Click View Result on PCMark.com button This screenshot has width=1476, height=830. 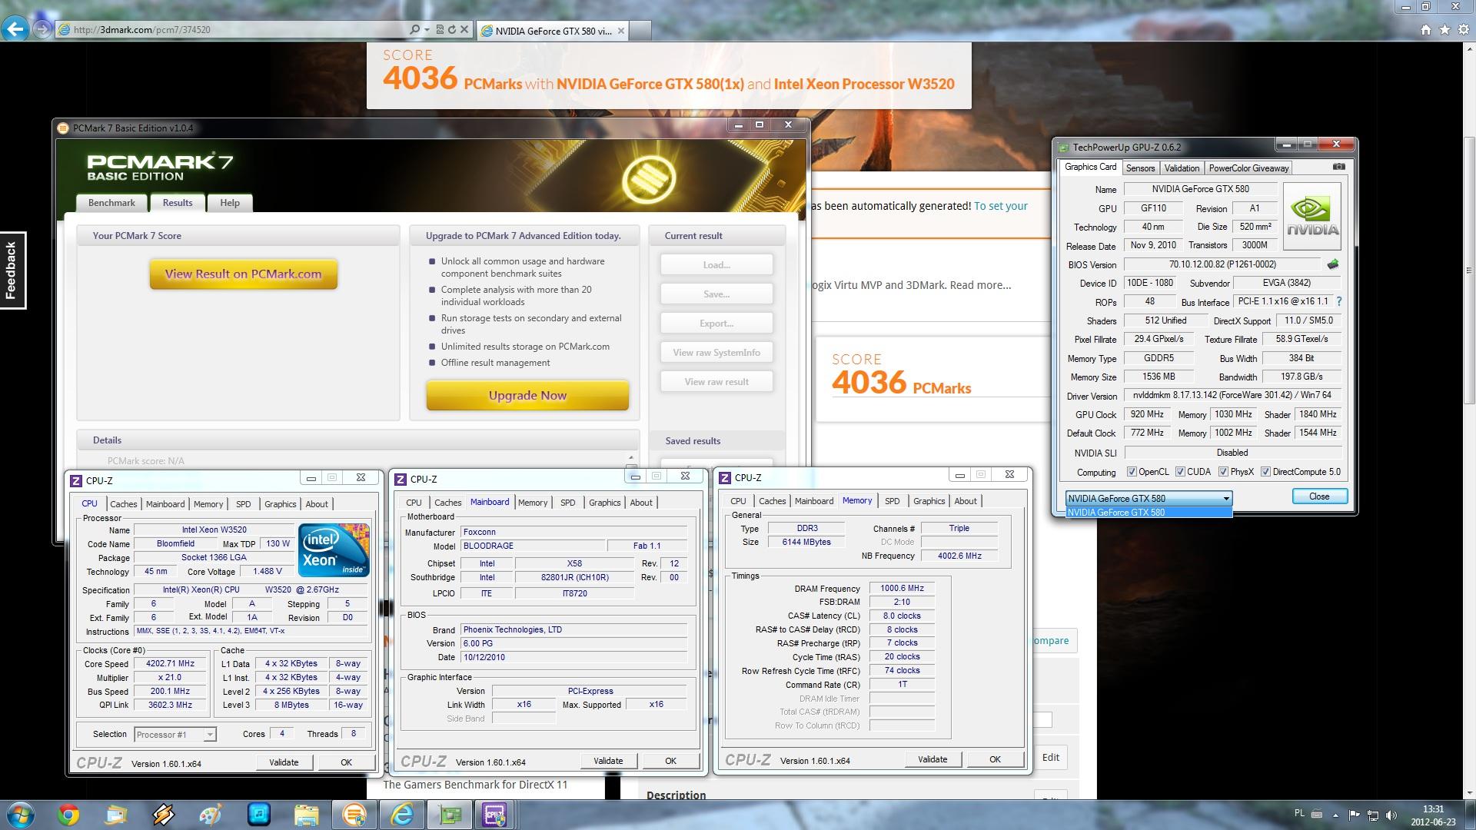click(243, 274)
